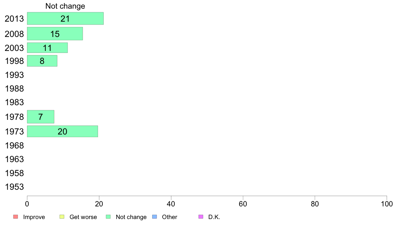
Task: Click the red Improve legend swatch
Action: pyautogui.click(x=16, y=217)
